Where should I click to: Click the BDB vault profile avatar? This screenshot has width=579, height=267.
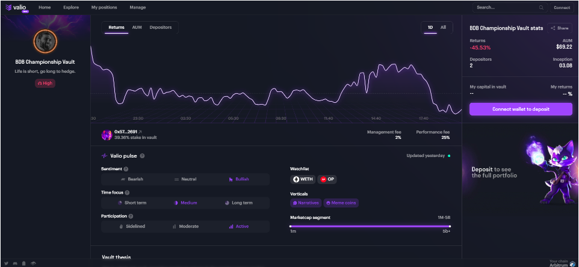click(x=46, y=41)
